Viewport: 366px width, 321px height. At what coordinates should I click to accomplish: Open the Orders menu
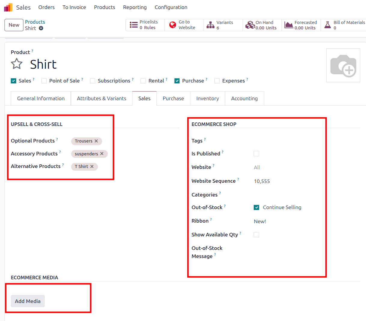click(47, 7)
